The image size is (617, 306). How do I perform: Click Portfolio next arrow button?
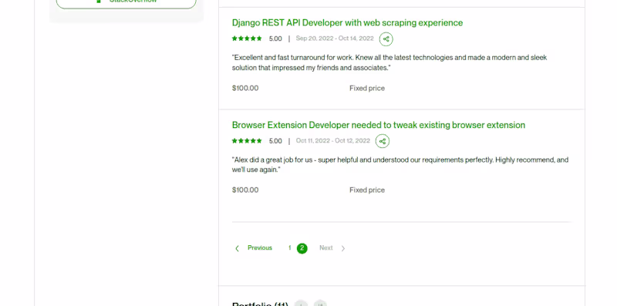(320, 303)
